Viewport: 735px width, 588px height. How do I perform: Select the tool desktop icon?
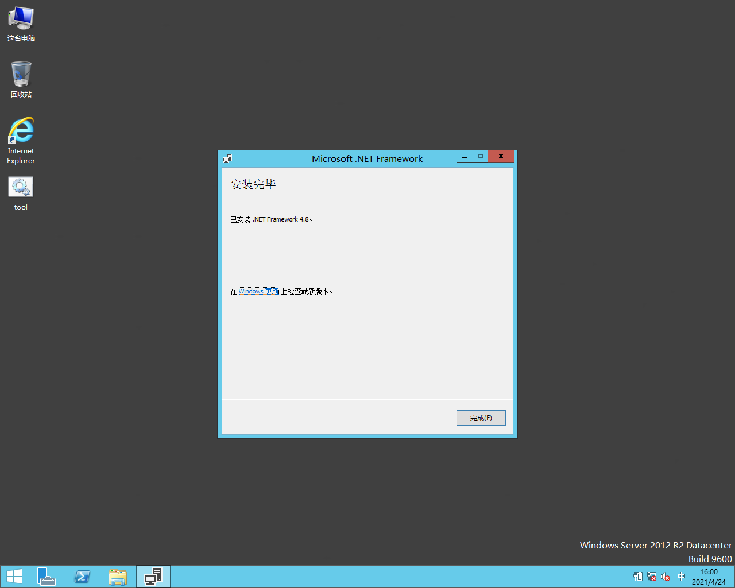21,193
